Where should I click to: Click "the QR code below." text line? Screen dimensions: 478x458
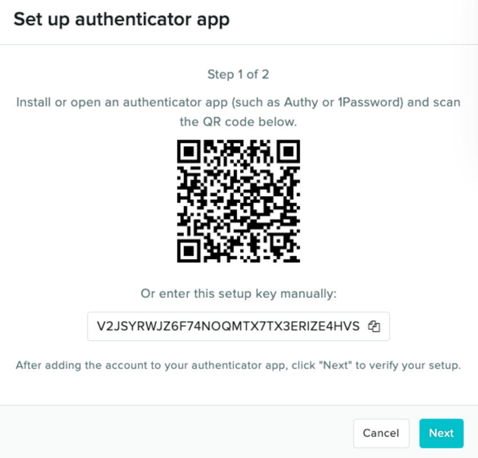click(x=238, y=122)
